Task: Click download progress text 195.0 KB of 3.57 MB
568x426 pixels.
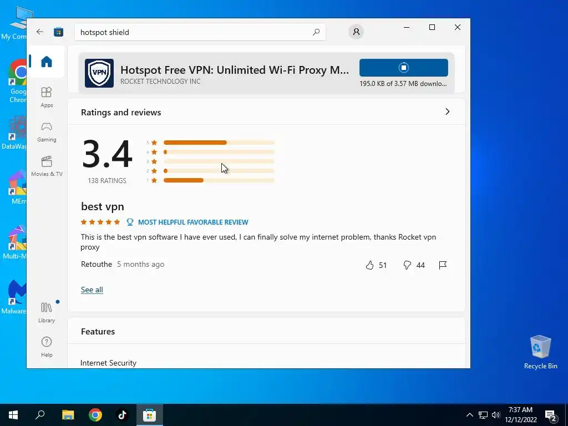Action: 403,84
